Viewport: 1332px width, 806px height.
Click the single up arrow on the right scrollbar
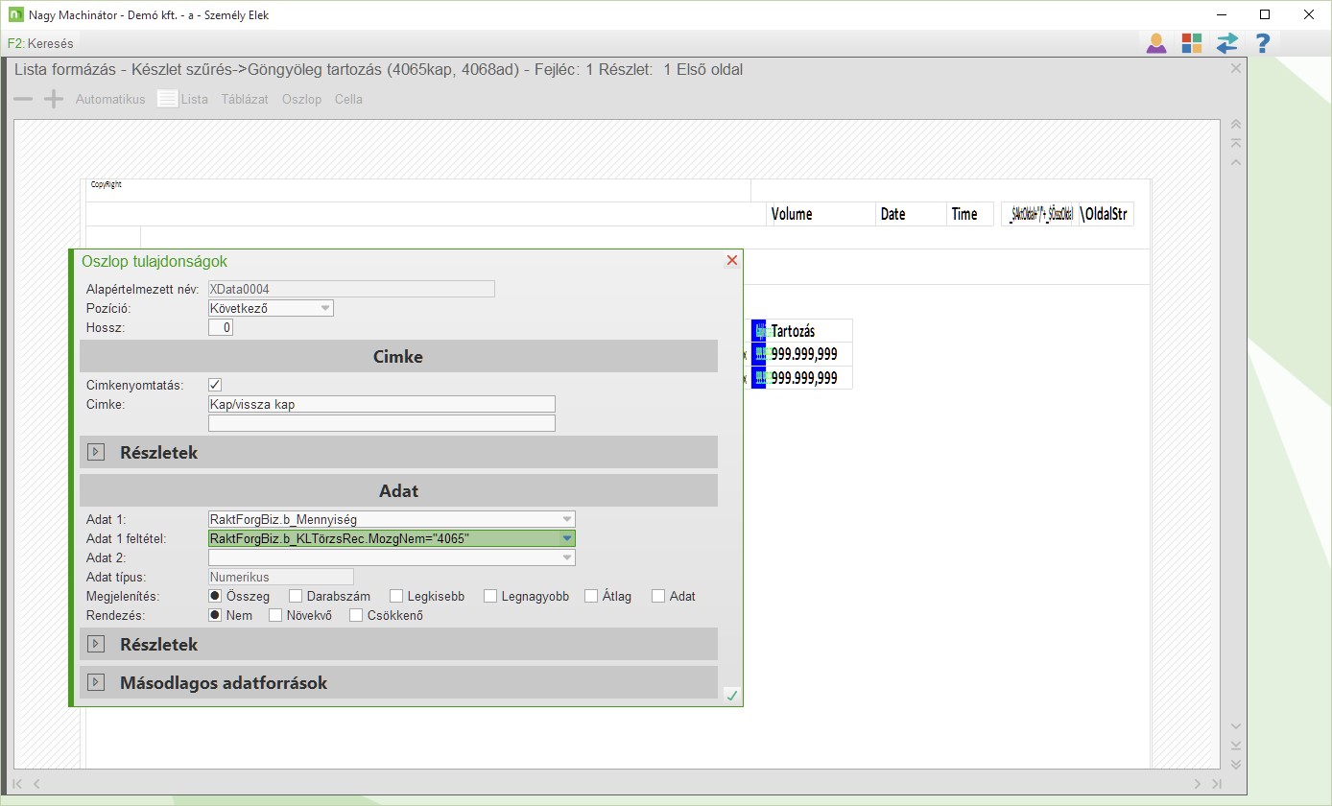[1236, 162]
